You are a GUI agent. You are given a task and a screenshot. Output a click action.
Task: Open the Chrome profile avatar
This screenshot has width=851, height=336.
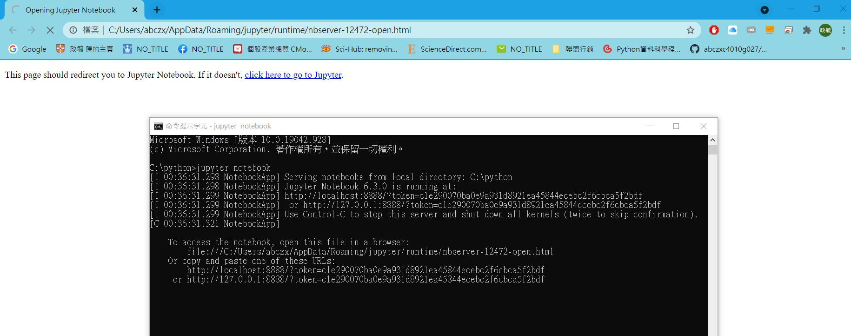tap(825, 30)
